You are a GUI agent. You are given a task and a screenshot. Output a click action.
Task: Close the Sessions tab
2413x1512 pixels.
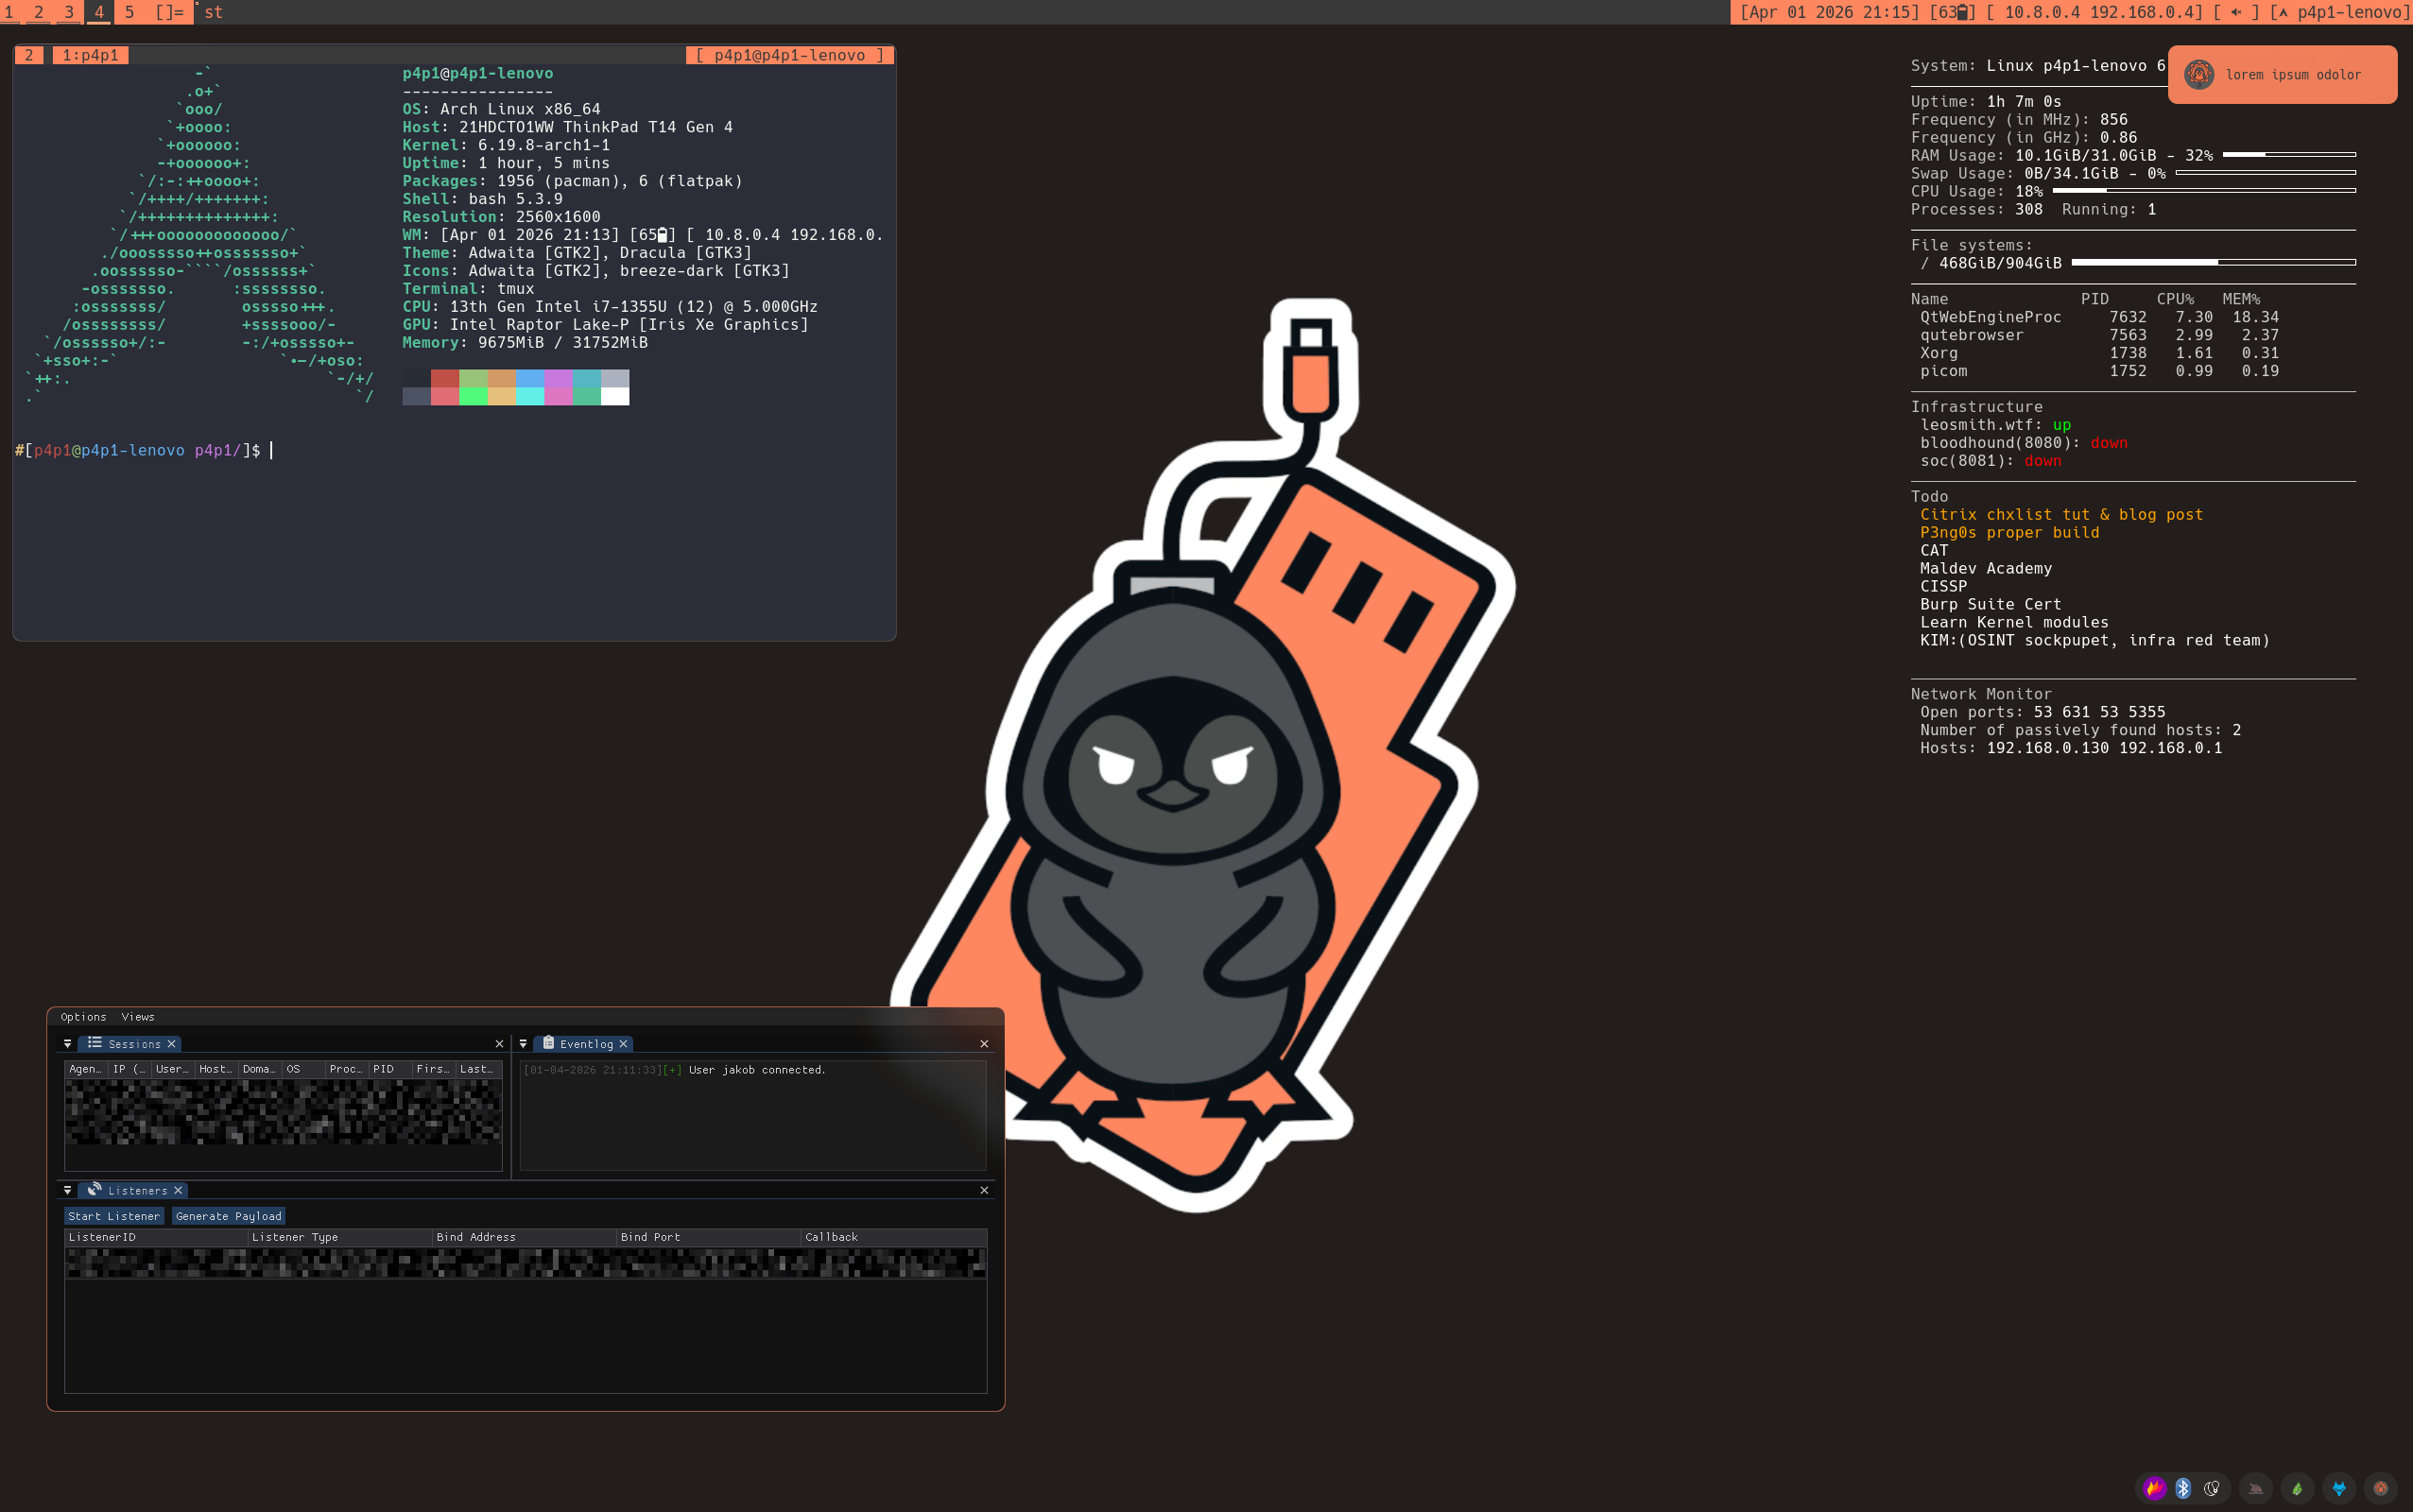(172, 1043)
